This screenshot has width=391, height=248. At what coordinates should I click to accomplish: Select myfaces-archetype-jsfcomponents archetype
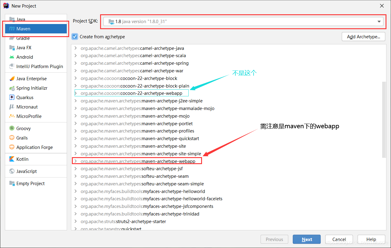(147, 206)
